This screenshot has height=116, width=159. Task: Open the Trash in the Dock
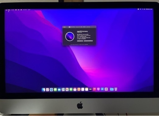[x=116, y=89]
